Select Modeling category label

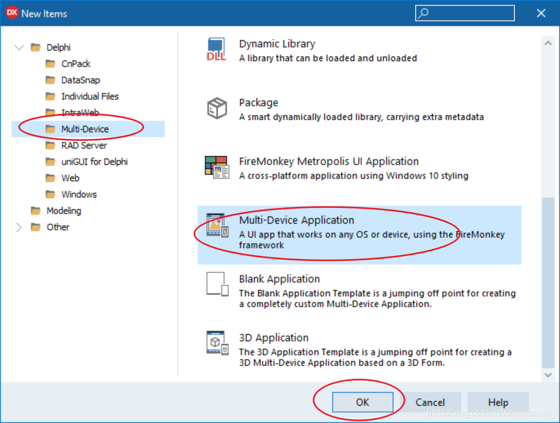pyautogui.click(x=64, y=211)
